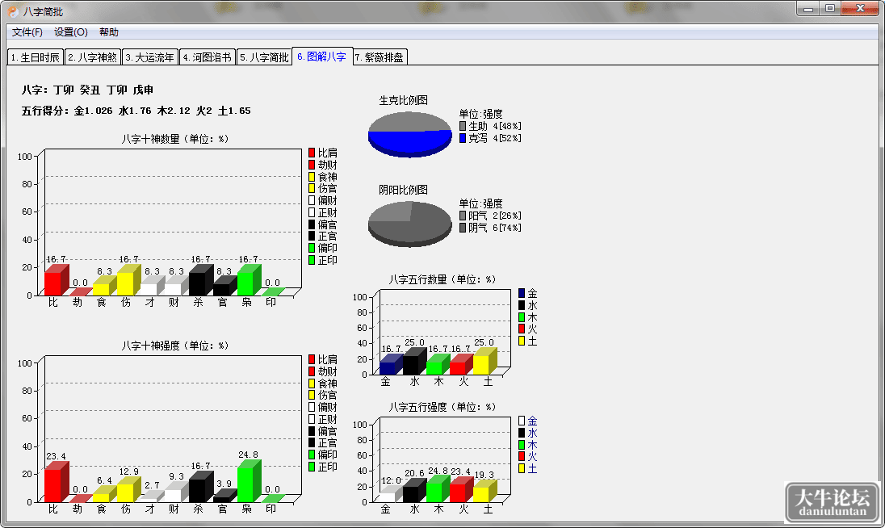Click the red 比 bar in 八字十神强度 chart

57,481
